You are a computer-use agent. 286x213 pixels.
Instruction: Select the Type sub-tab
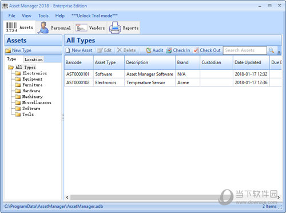(11, 59)
